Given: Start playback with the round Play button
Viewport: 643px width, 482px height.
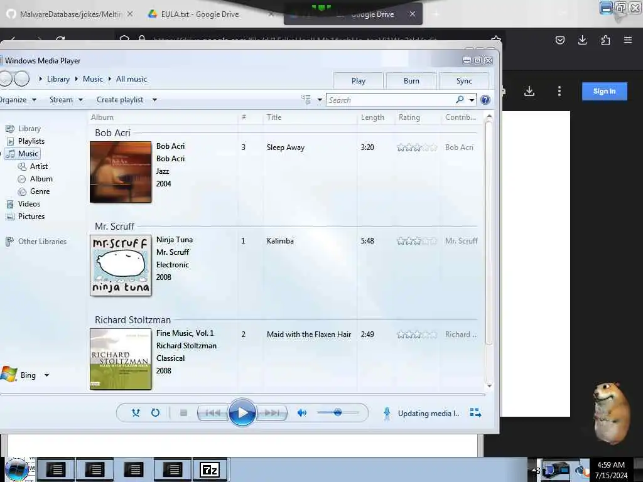Looking at the screenshot, I should pyautogui.click(x=242, y=413).
